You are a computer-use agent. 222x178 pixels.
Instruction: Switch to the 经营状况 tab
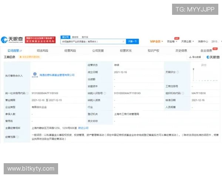(x=125, y=51)
